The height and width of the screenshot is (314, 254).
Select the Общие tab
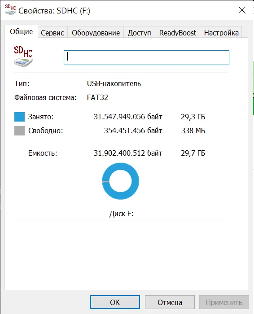[x=21, y=31]
